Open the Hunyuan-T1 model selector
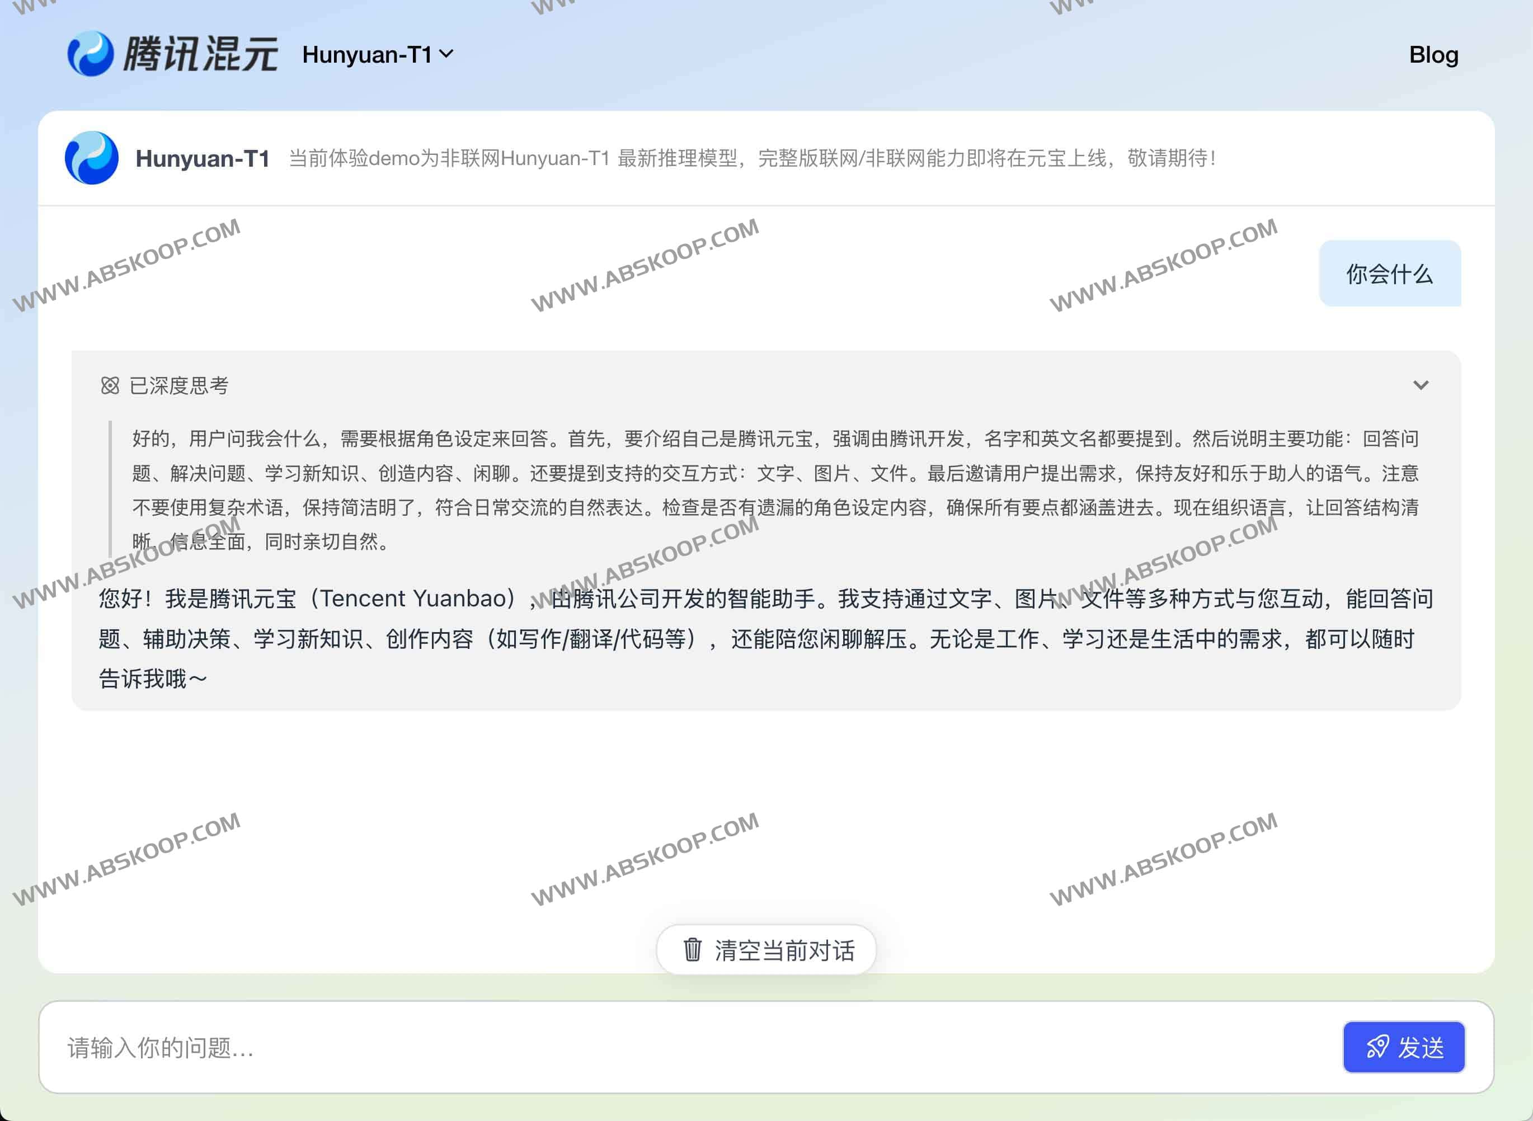Image resolution: width=1533 pixels, height=1121 pixels. (x=367, y=54)
